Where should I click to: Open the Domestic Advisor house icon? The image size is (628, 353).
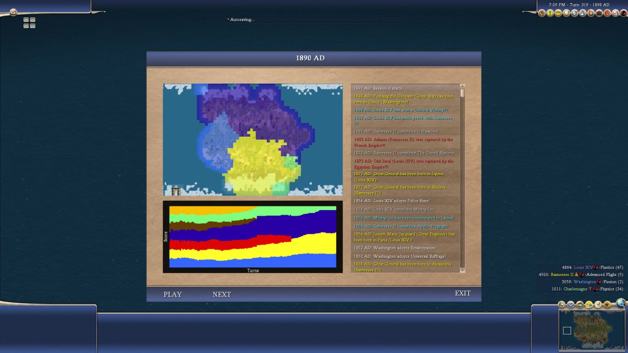click(542, 13)
